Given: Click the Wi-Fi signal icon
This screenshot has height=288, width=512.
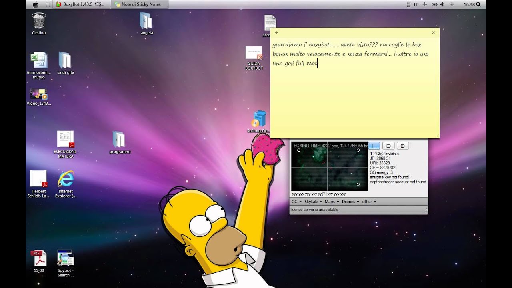Looking at the screenshot, I should click(x=452, y=4).
